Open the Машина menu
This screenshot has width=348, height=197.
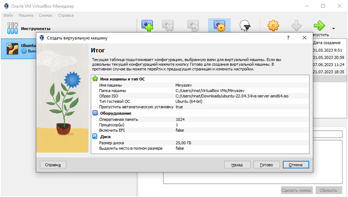26,15
